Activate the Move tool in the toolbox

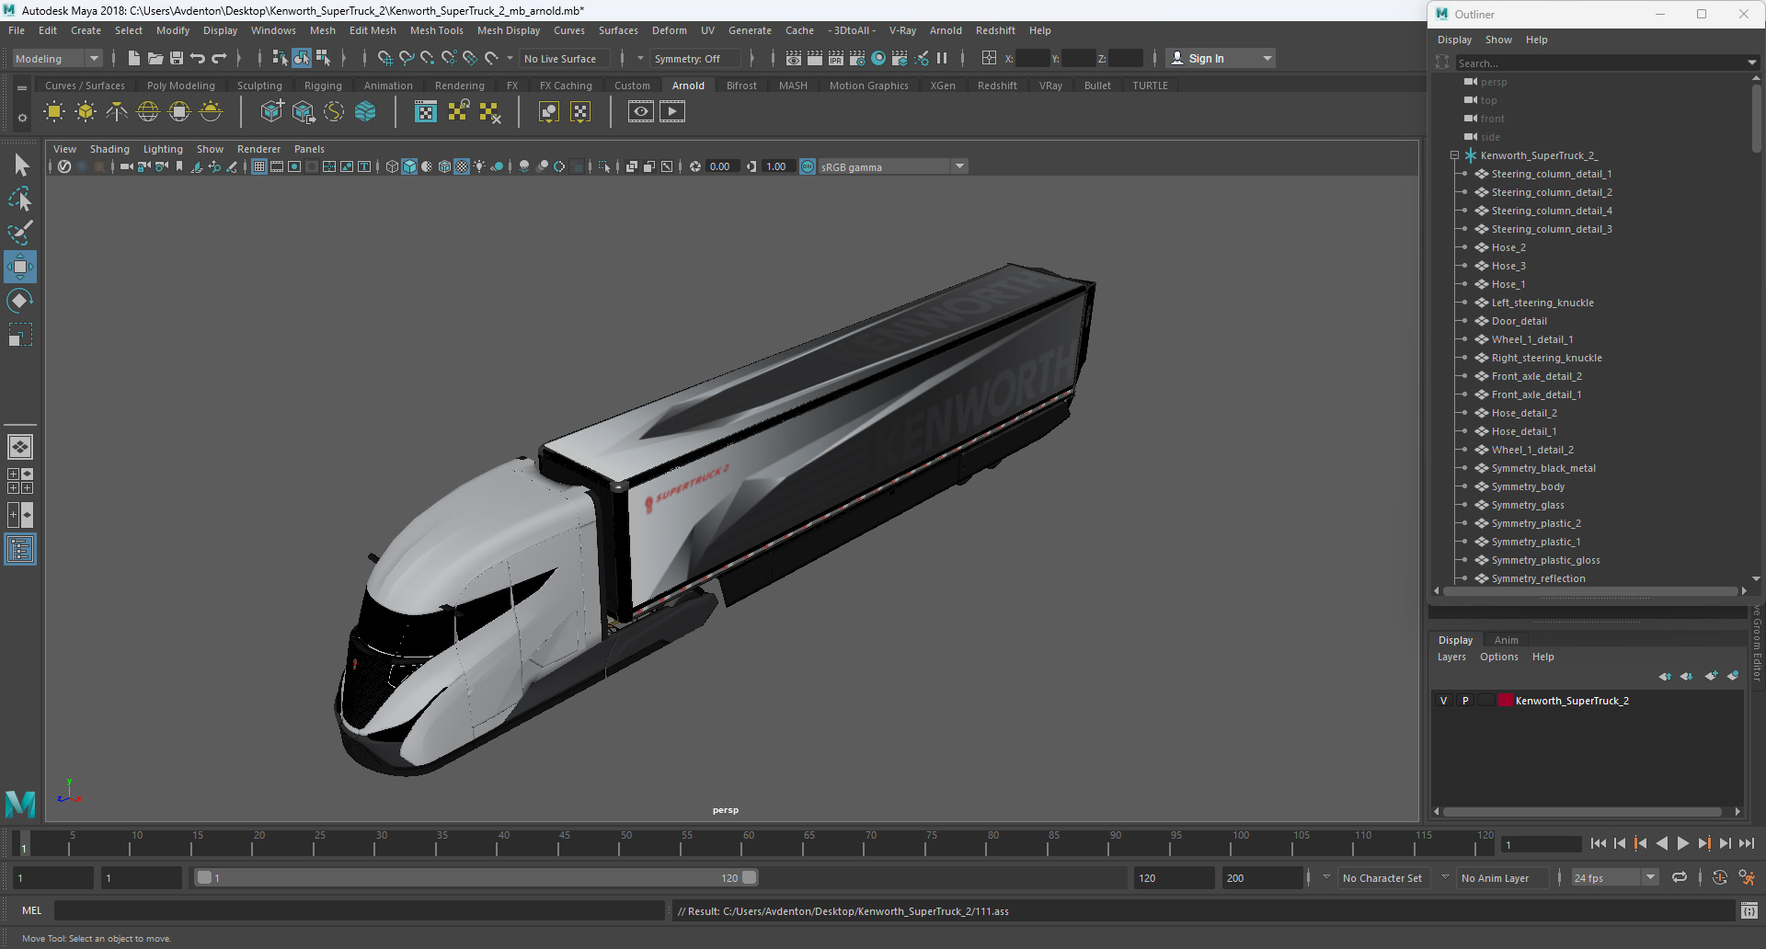(x=20, y=267)
